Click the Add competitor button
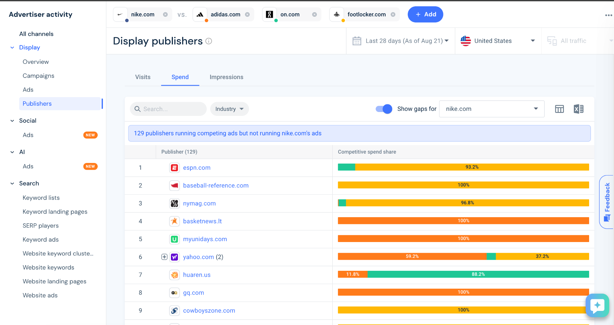Screen dimensions: 614x325 point(425,14)
